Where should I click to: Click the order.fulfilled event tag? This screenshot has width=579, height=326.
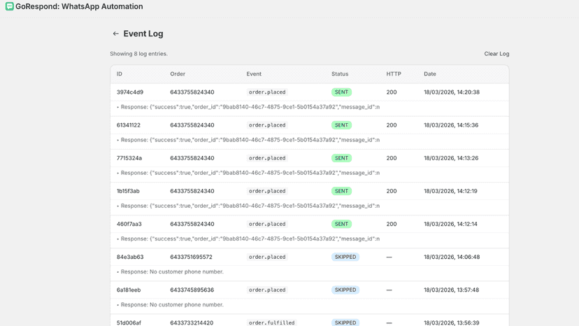click(271, 323)
